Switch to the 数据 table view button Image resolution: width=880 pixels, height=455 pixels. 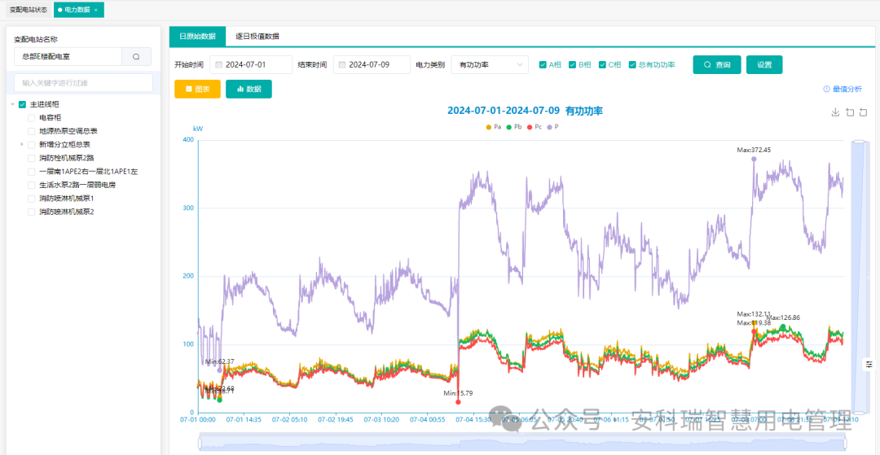249,89
